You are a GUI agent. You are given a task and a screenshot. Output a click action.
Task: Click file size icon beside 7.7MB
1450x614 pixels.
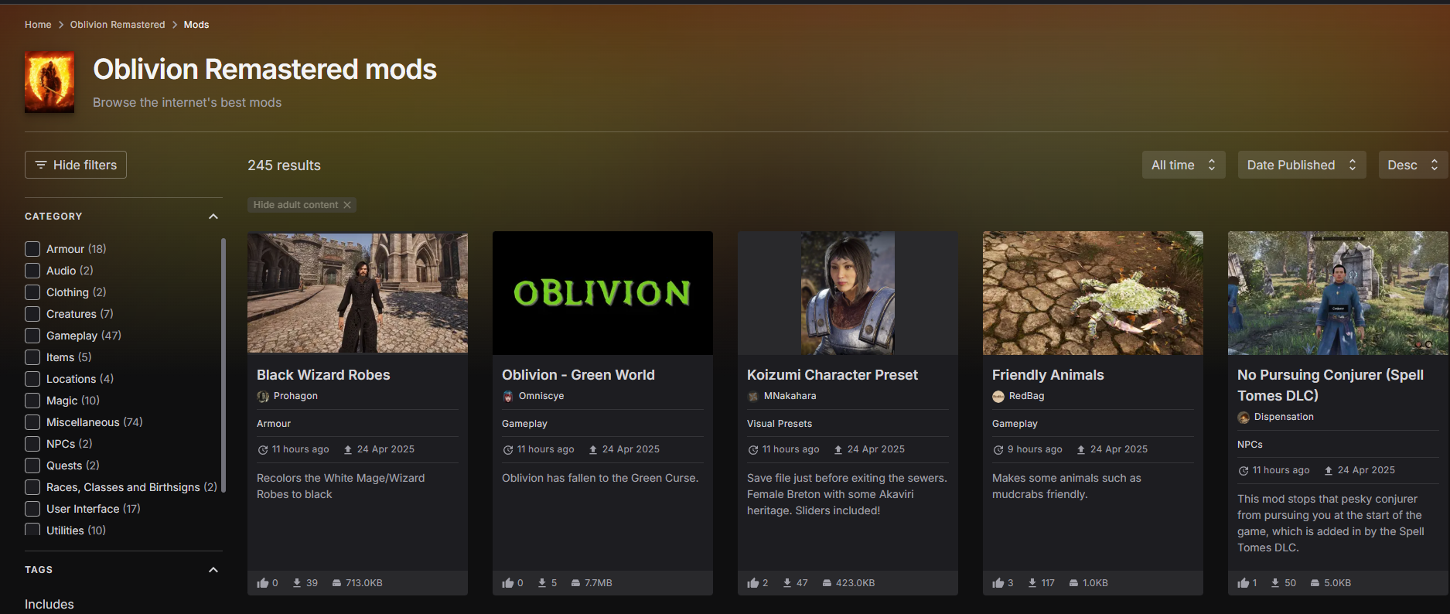pyautogui.click(x=575, y=583)
